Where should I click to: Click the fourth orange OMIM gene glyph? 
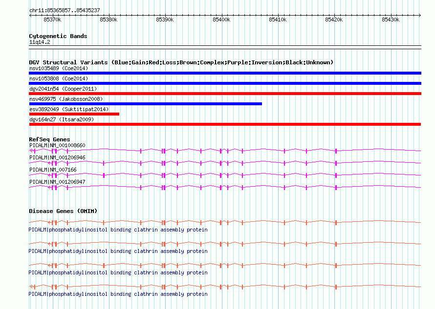(x=225, y=287)
